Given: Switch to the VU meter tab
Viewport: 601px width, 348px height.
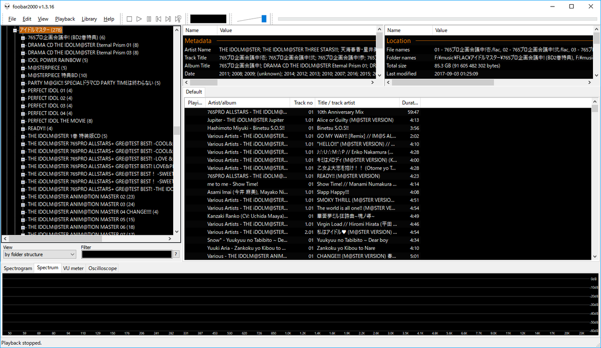Looking at the screenshot, I should pyautogui.click(x=73, y=268).
